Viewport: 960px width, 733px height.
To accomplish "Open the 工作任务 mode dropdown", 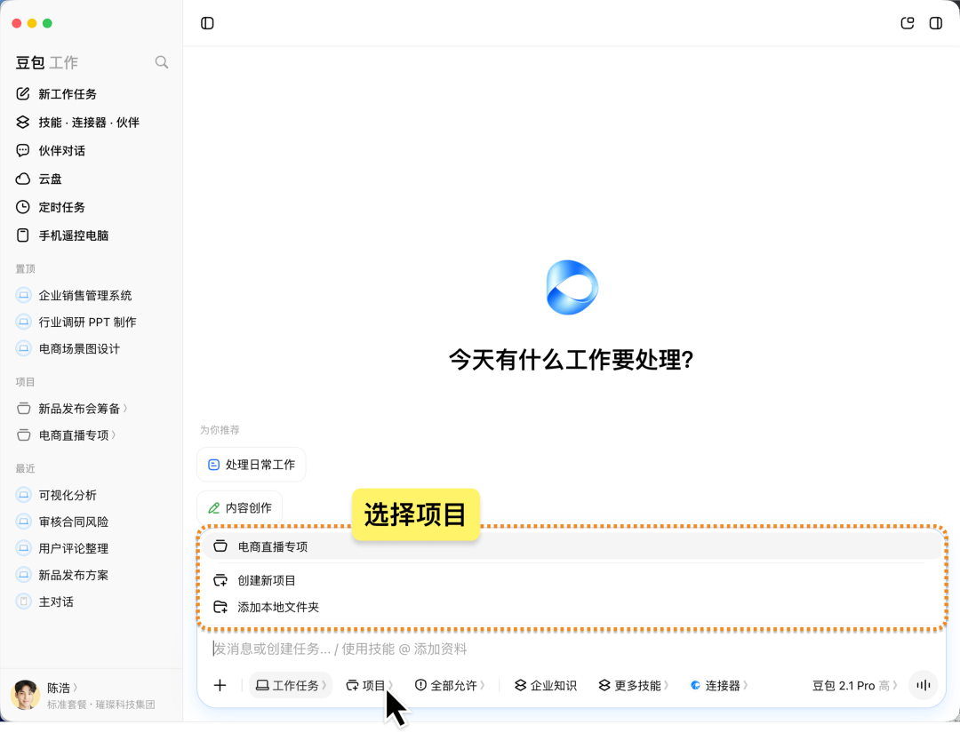I will coord(291,685).
